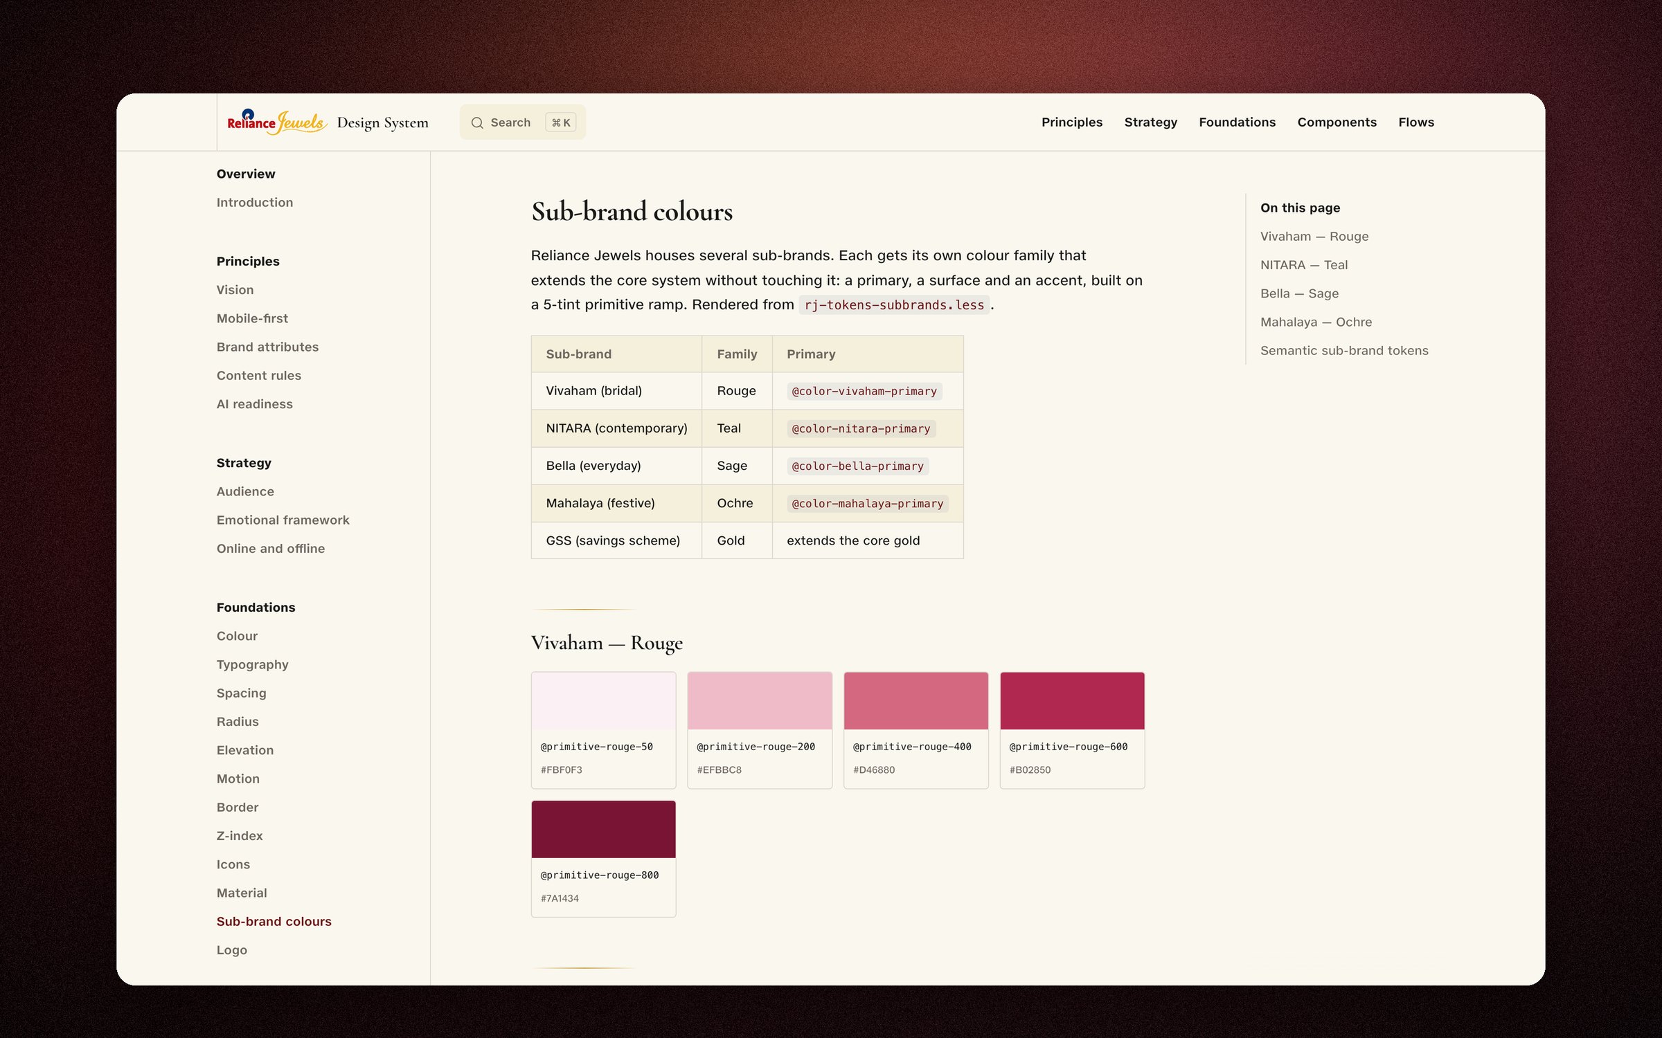This screenshot has width=1662, height=1038.
Task: Go to Introduction in sidebar
Action: pyautogui.click(x=254, y=202)
